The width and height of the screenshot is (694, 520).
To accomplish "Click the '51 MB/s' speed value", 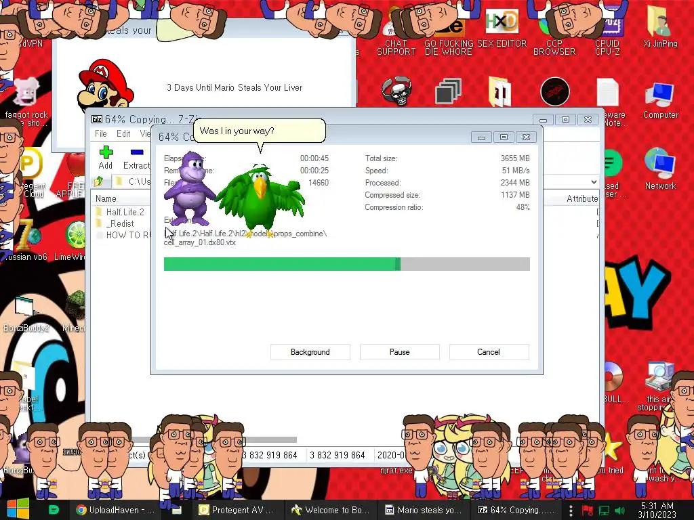I will pos(516,170).
